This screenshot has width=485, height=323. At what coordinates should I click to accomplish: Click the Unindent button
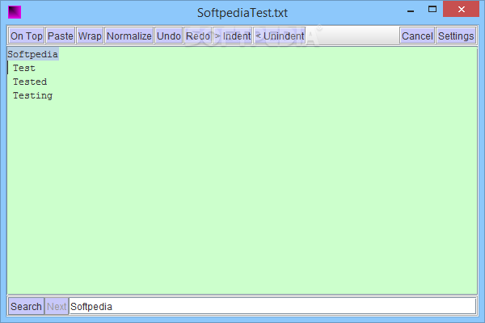pyautogui.click(x=280, y=36)
